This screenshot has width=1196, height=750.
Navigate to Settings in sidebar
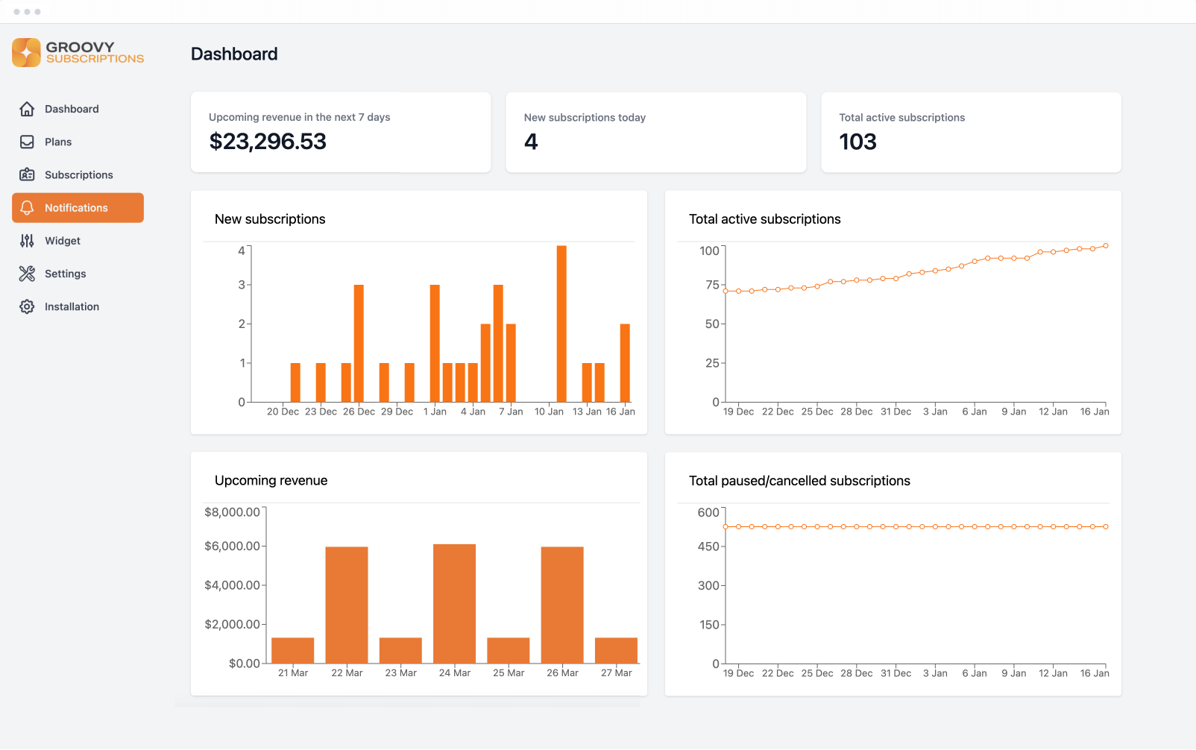point(78,274)
